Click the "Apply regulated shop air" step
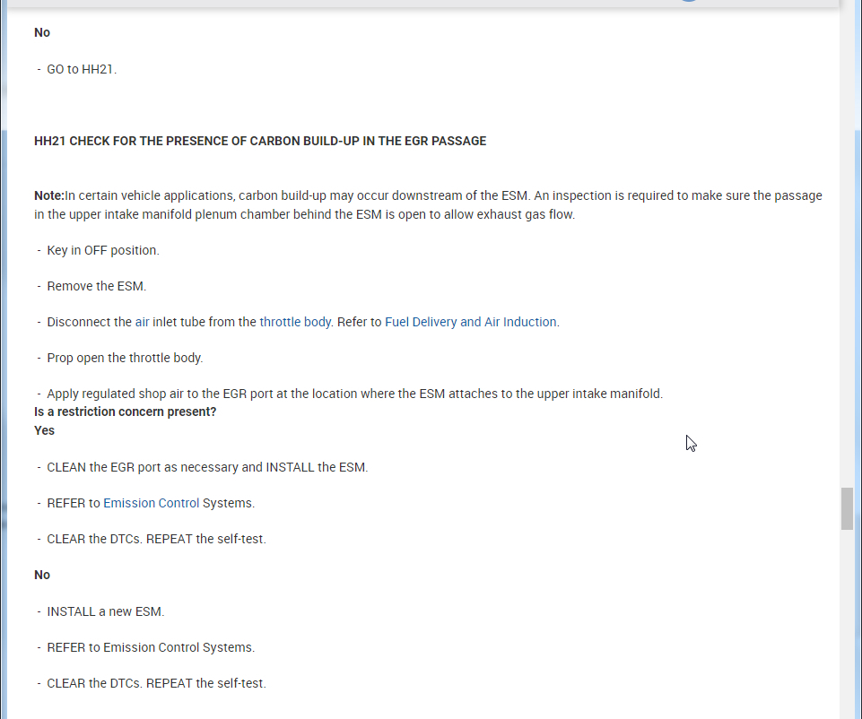862x719 pixels. (x=354, y=394)
